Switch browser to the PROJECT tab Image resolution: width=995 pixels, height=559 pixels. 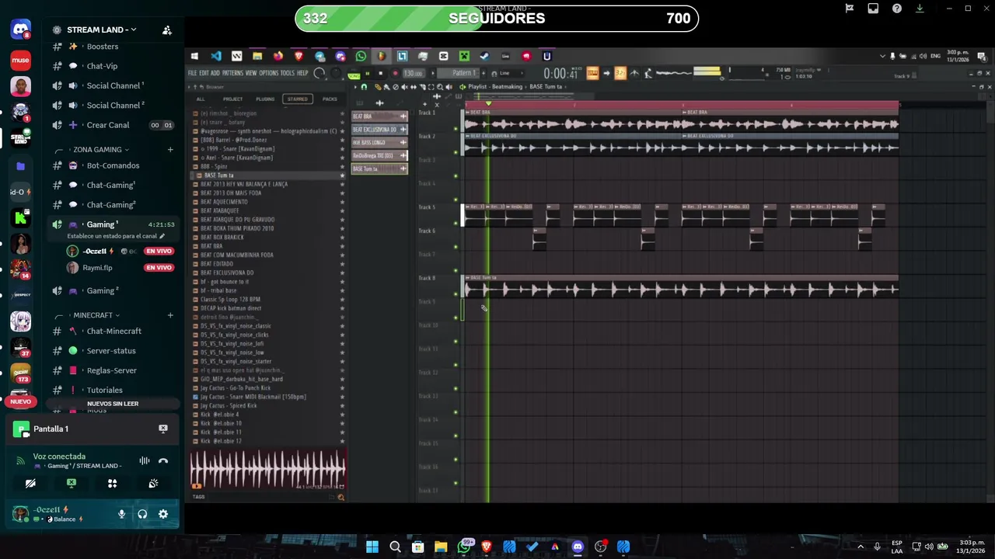[232, 99]
